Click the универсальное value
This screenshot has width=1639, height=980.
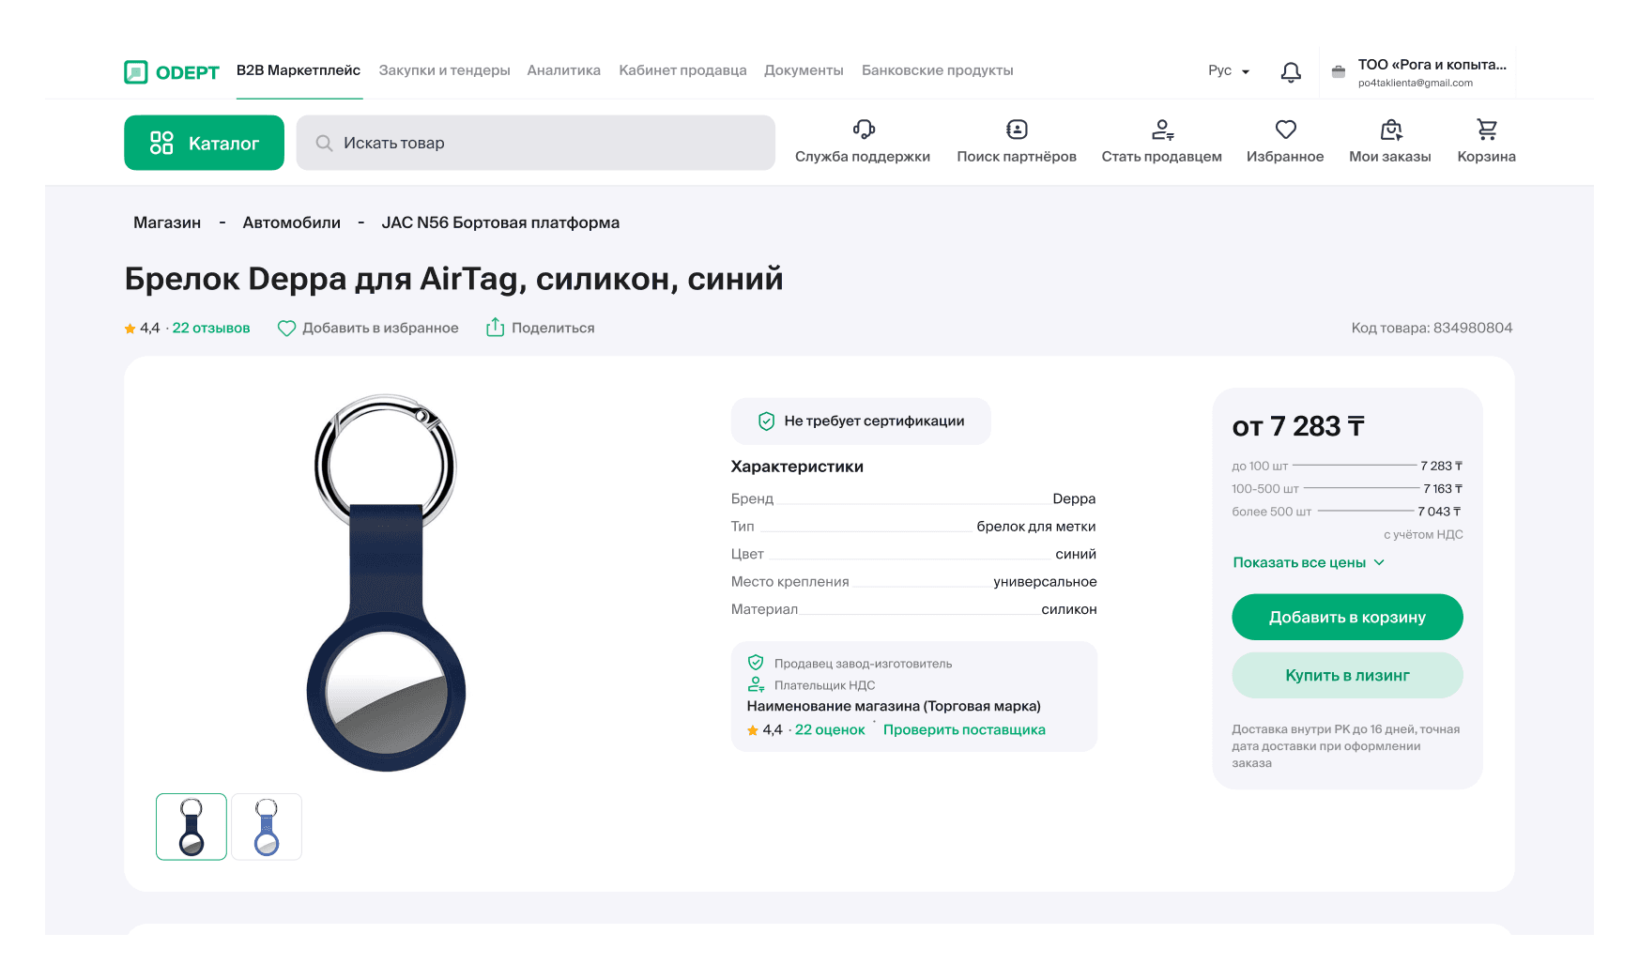tap(1045, 582)
